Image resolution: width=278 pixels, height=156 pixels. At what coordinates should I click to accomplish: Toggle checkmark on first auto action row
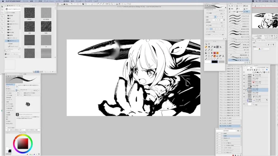217,133
